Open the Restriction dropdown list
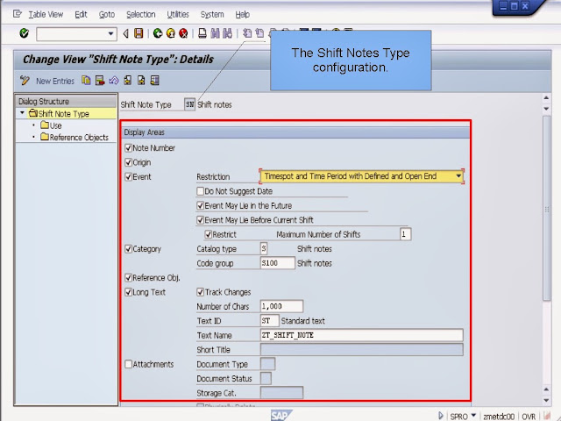 point(458,176)
